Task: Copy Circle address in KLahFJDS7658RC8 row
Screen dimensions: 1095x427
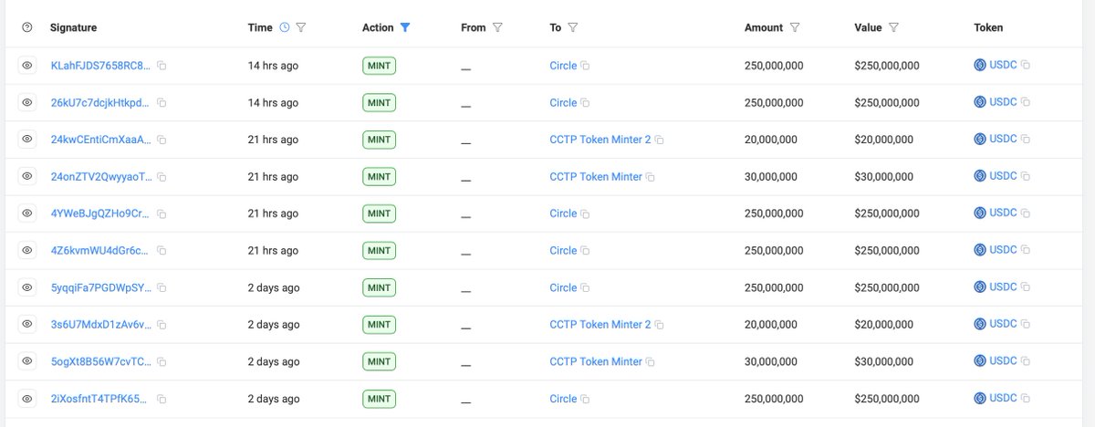Action: [x=586, y=66]
